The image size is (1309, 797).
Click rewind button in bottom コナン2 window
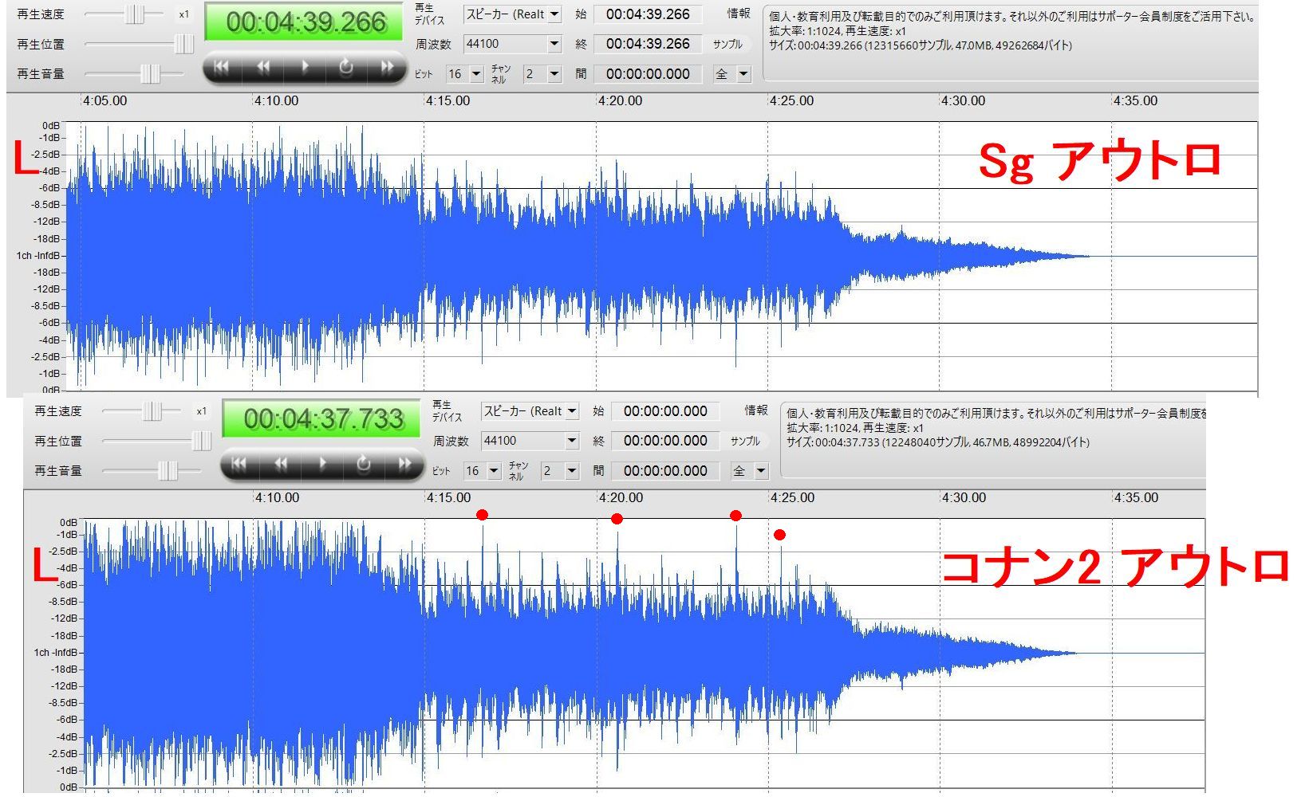pos(281,464)
